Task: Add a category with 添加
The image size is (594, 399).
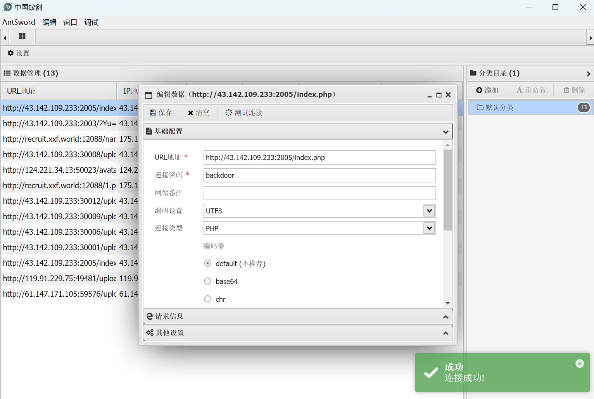Action: click(x=487, y=90)
